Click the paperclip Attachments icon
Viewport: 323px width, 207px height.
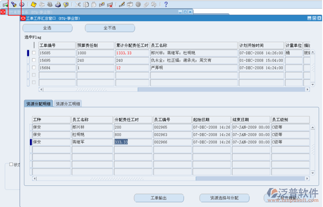145,4
